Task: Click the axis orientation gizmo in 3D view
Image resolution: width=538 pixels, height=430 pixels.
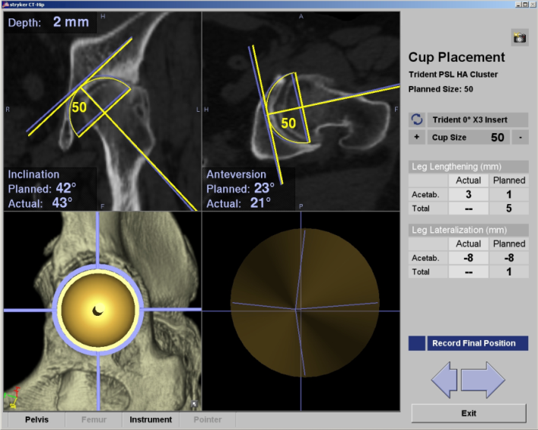Action: (12, 398)
